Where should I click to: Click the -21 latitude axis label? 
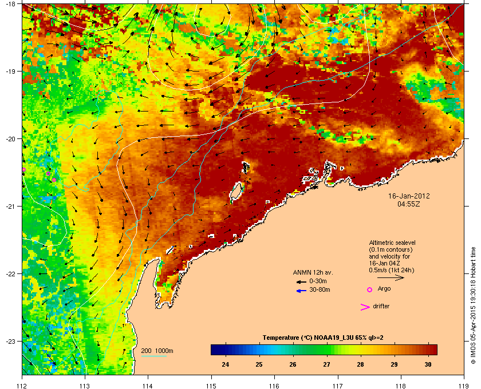pyautogui.click(x=10, y=207)
